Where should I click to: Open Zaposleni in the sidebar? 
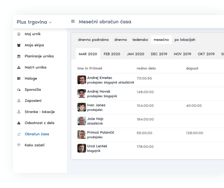click(x=33, y=101)
